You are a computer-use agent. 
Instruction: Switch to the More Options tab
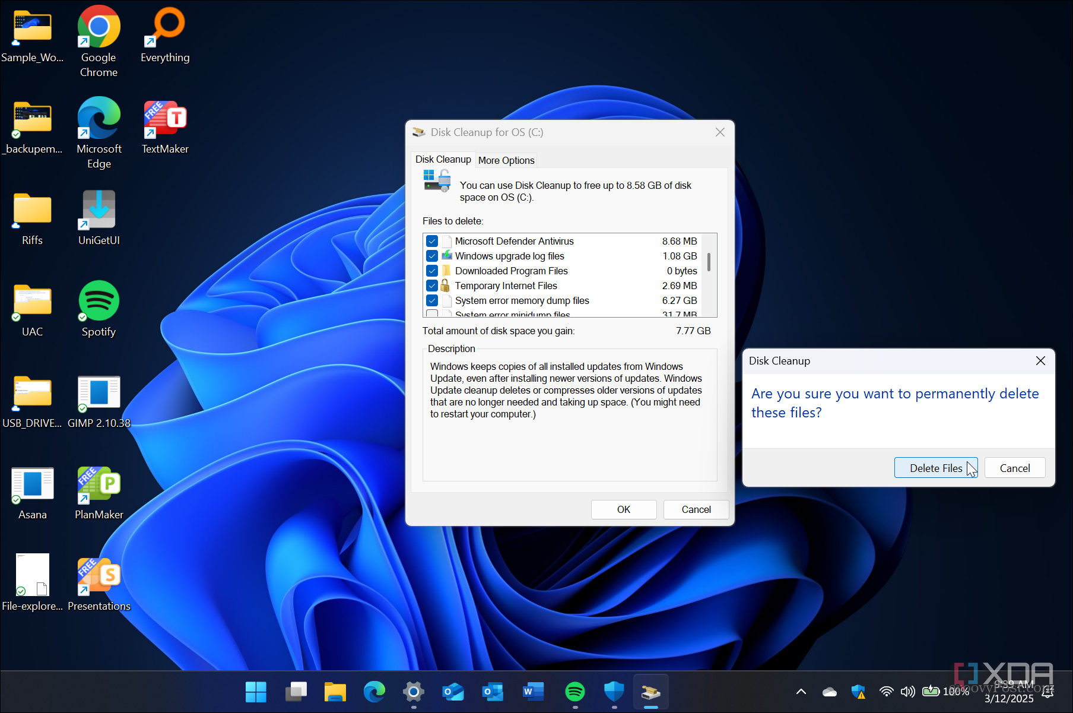tap(506, 160)
